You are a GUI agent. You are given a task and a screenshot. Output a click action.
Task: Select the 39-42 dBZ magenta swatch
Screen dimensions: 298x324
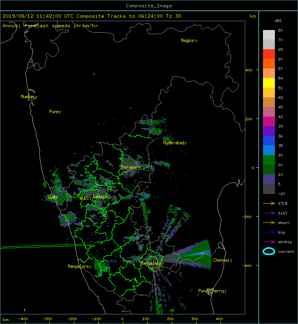pyautogui.click(x=269, y=121)
